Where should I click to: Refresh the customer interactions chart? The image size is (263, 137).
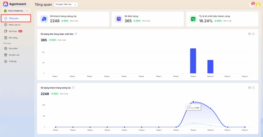coord(73,88)
